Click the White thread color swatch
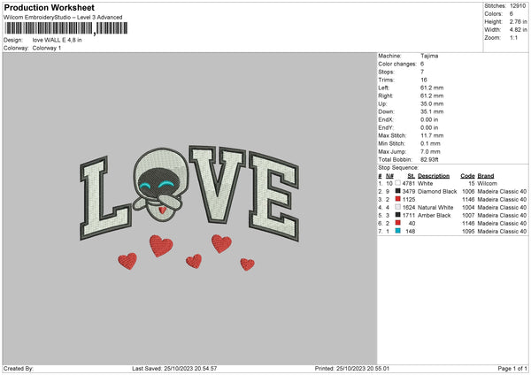 coord(398,183)
